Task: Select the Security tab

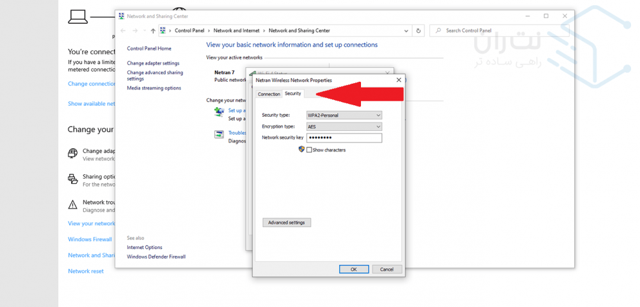Action: 292,94
